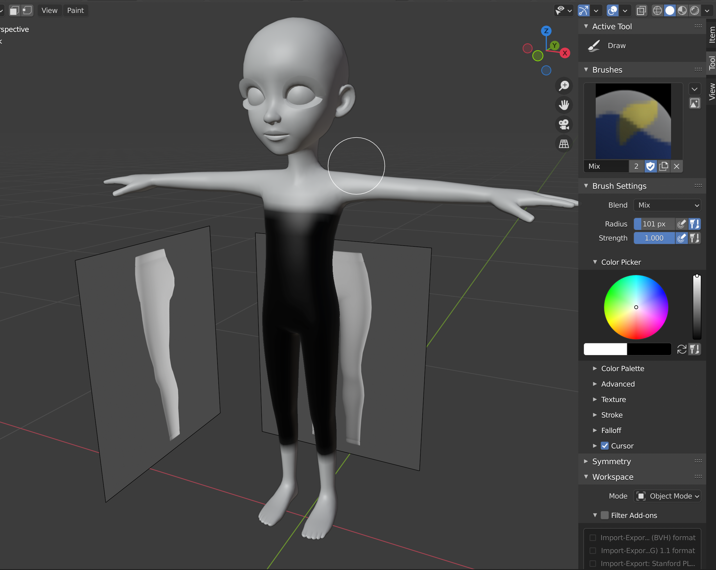
Task: Toggle unified strength for brushes
Action: point(694,238)
